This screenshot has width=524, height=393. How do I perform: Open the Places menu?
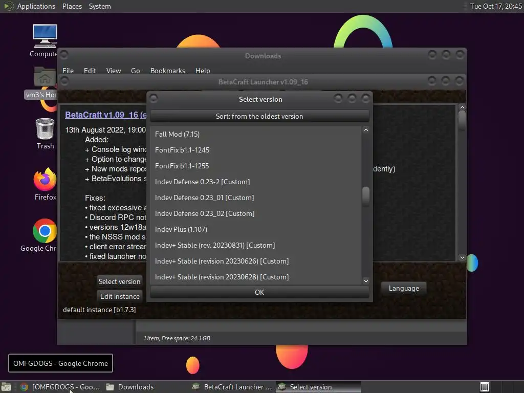72,6
